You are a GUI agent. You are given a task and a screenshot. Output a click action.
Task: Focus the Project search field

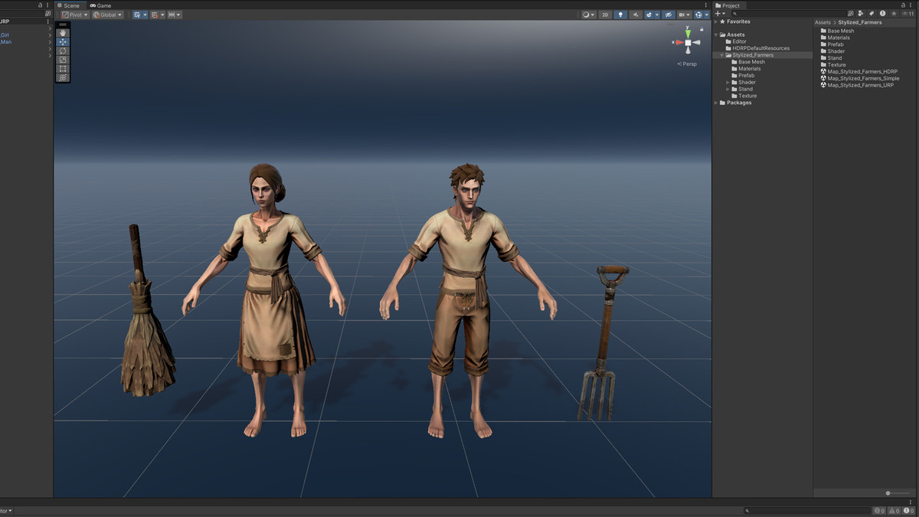(x=788, y=14)
